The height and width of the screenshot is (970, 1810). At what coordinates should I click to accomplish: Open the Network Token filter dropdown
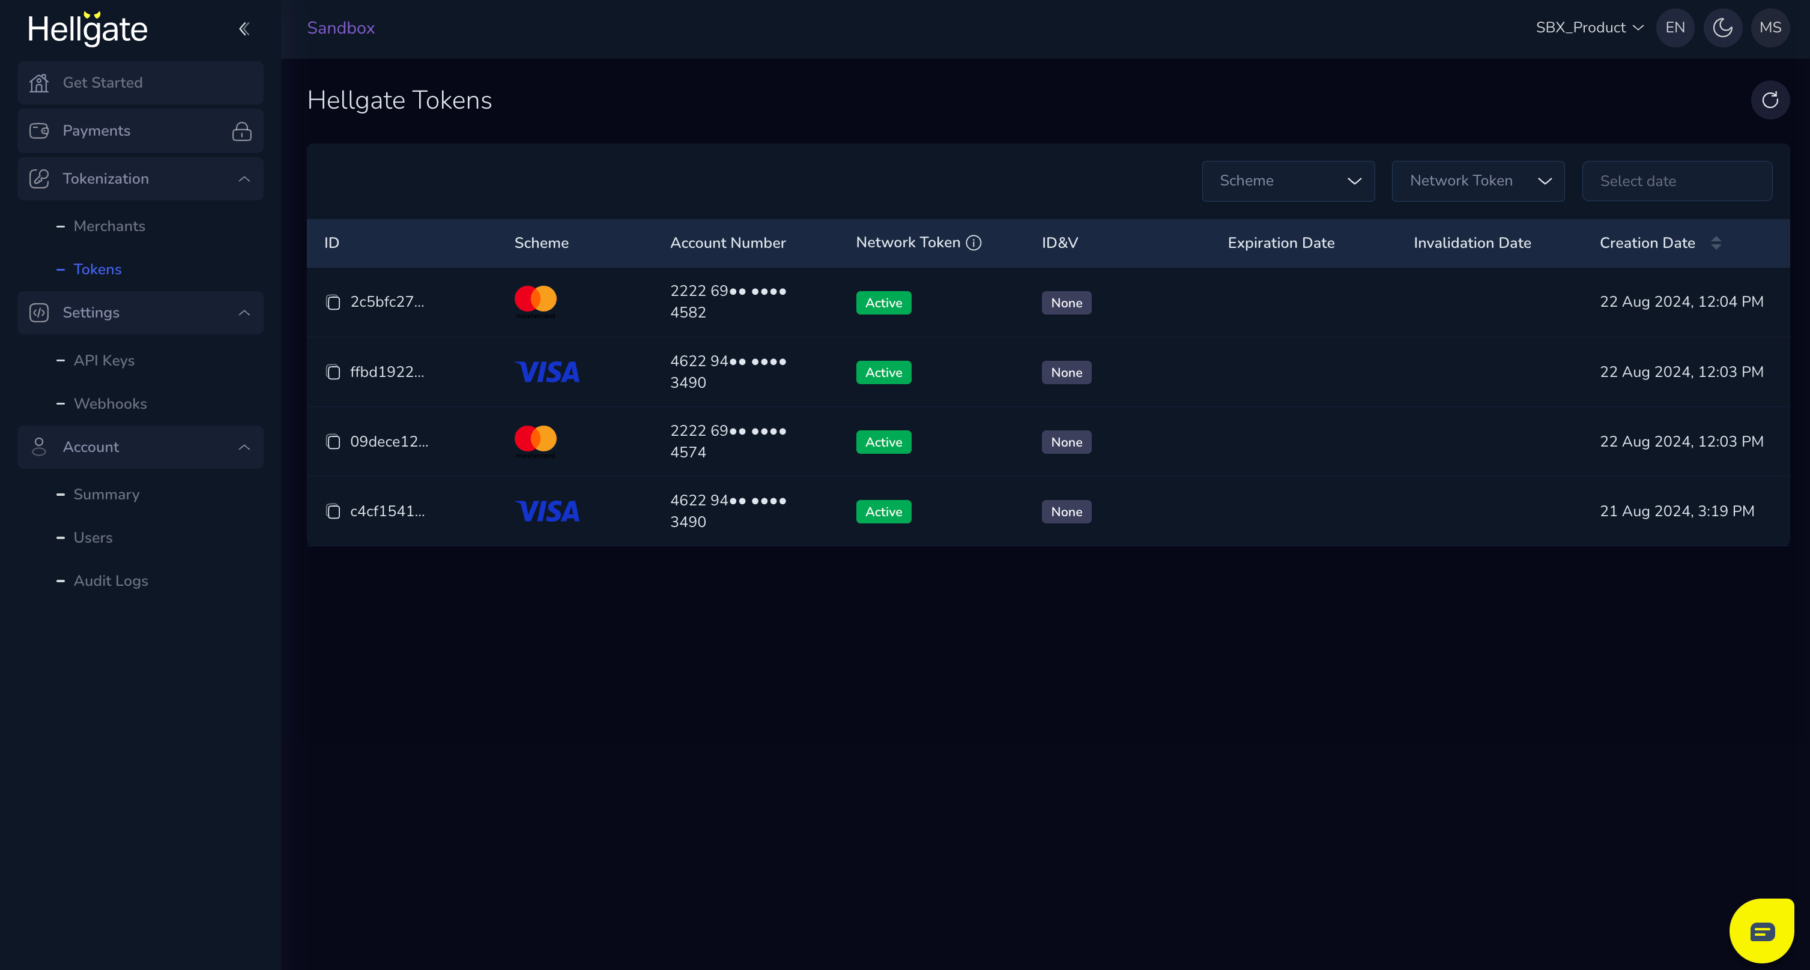click(x=1478, y=181)
